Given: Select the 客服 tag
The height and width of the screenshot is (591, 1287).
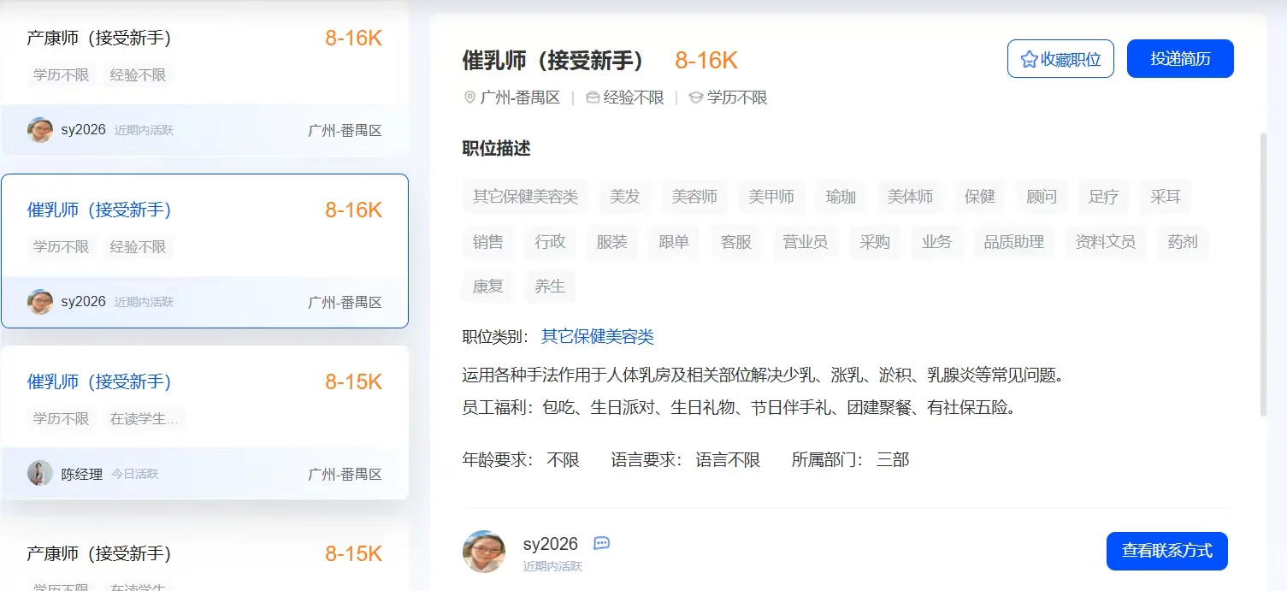Looking at the screenshot, I should pos(736,242).
